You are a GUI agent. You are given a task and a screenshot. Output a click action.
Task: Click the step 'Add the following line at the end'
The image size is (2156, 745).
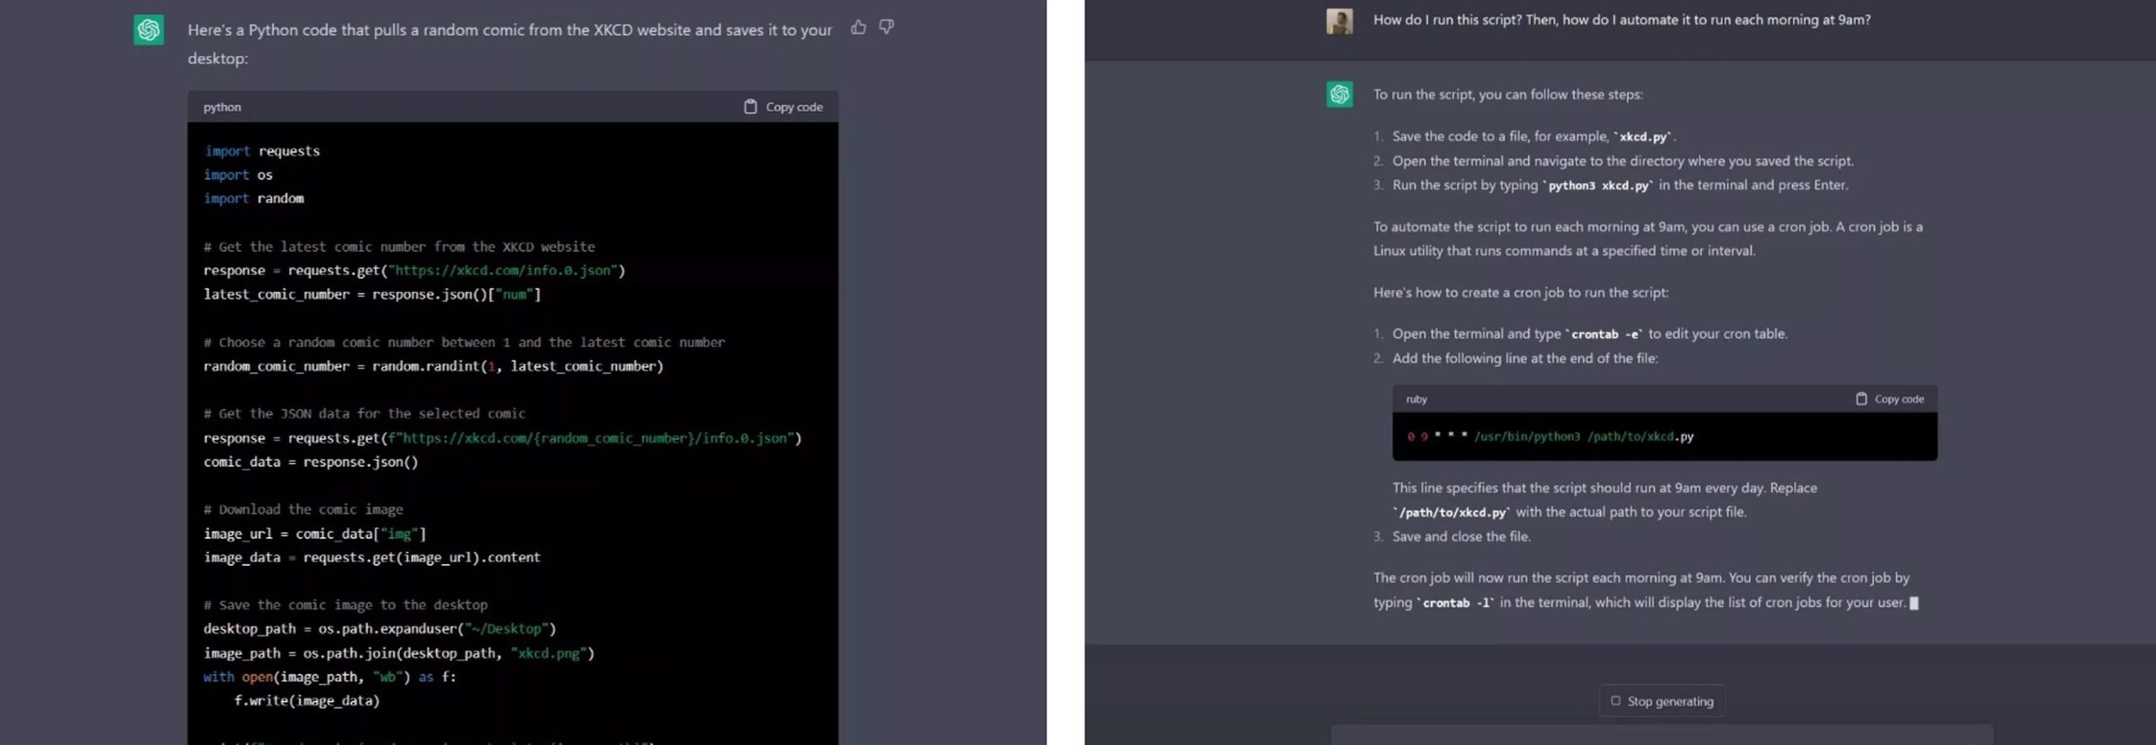1525,359
